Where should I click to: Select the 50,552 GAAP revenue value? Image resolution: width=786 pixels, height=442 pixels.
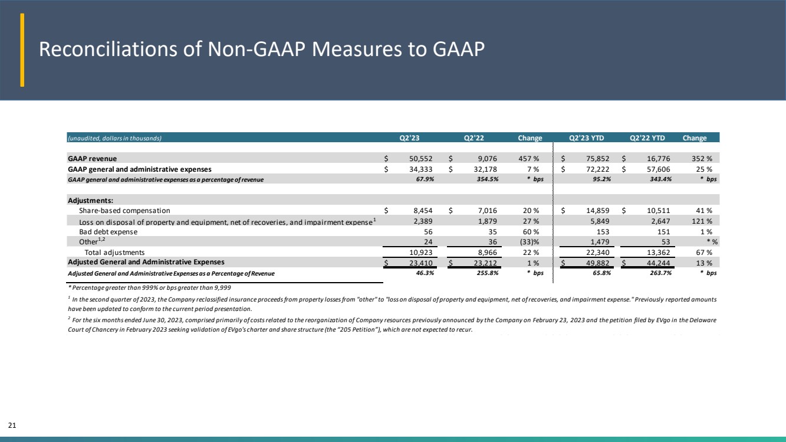[x=423, y=159]
